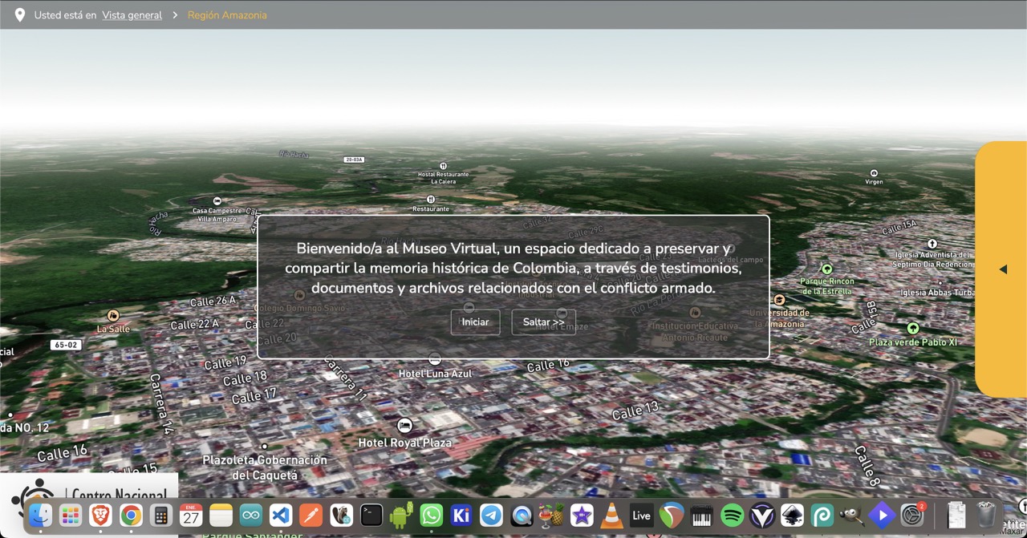This screenshot has width=1027, height=538.
Task: Click the Calle 26 A street label
Action: click(x=213, y=301)
